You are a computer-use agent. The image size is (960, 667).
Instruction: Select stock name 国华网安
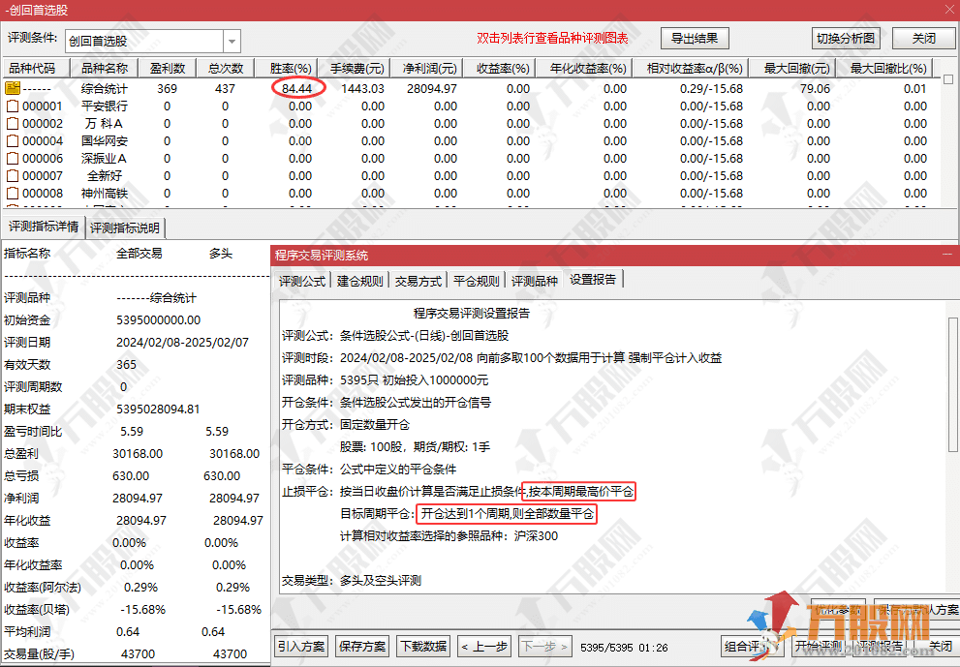tap(105, 140)
